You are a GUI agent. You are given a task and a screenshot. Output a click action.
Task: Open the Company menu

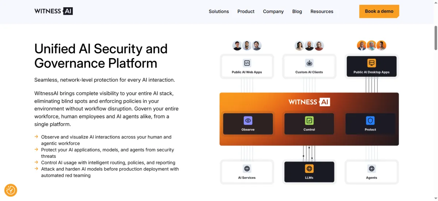(273, 11)
